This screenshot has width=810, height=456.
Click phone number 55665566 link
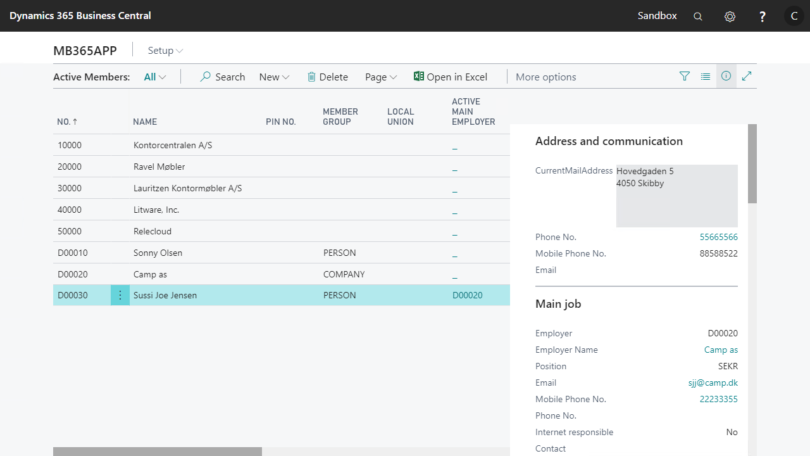click(719, 237)
